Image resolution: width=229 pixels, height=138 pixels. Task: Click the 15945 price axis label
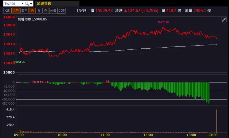[x=9, y=35]
